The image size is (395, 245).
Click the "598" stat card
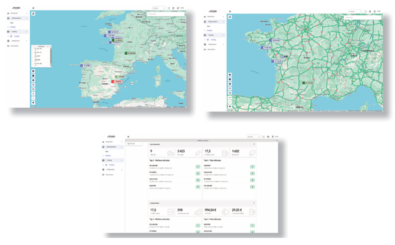(188, 211)
